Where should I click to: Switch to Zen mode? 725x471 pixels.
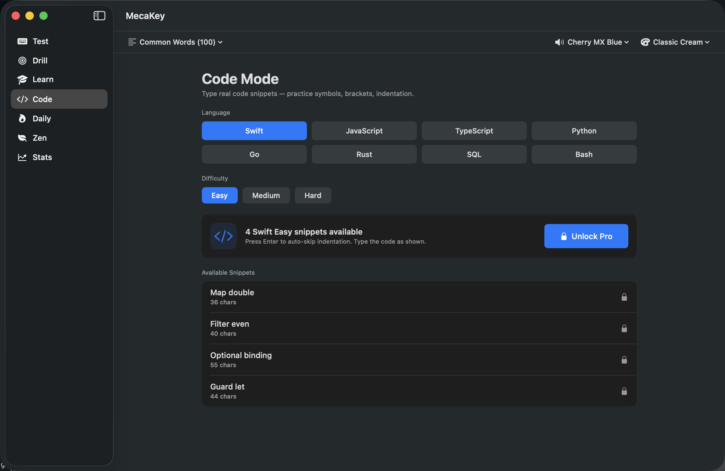tap(59, 138)
